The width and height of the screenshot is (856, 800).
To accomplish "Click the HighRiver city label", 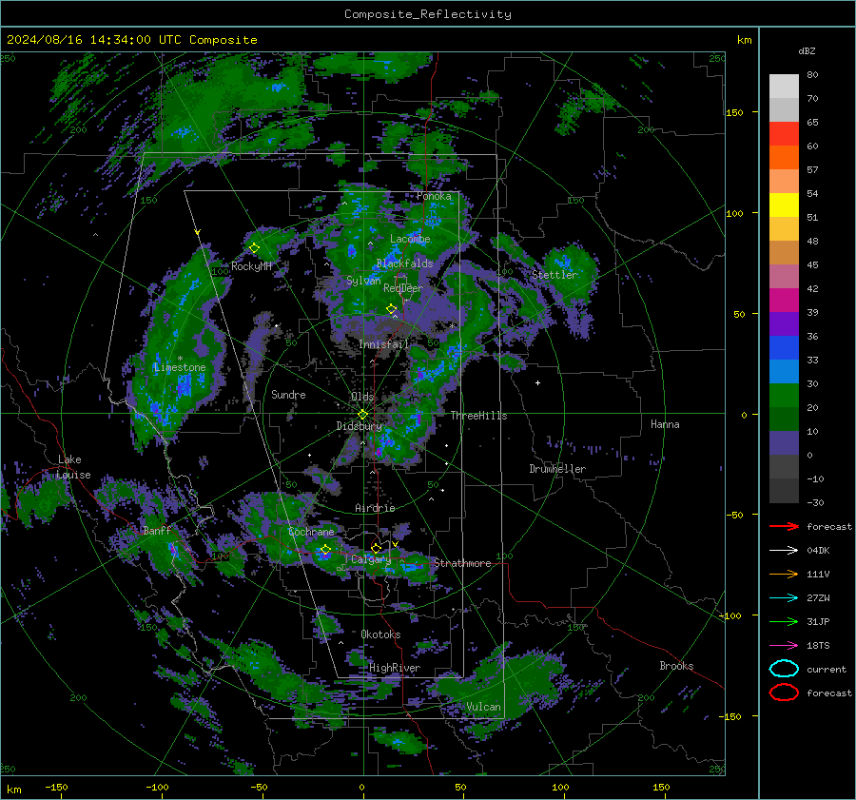I will 395,668.
